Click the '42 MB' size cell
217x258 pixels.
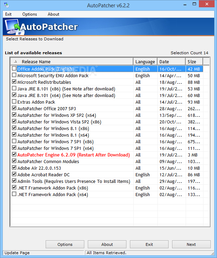194,69
